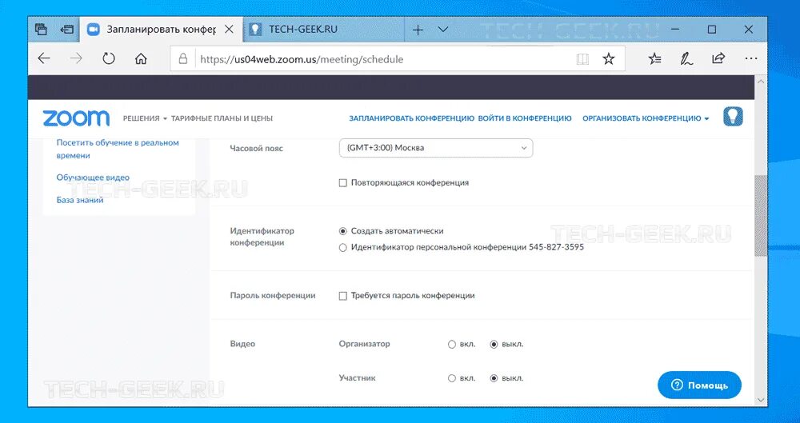Open browser Settings and more ellipsis

tap(750, 58)
